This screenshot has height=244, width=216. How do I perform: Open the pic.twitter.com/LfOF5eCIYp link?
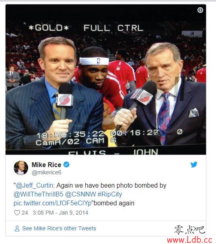pos(52,203)
